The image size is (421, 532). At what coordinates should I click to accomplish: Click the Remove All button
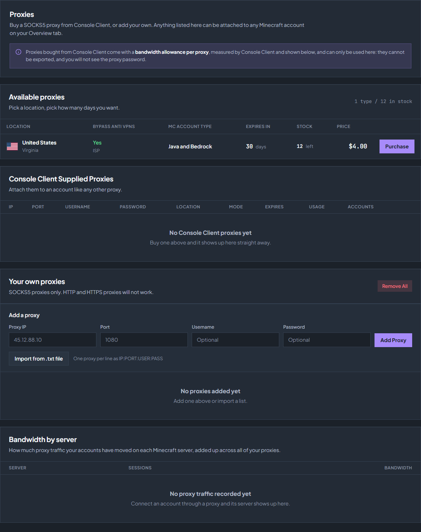(395, 286)
